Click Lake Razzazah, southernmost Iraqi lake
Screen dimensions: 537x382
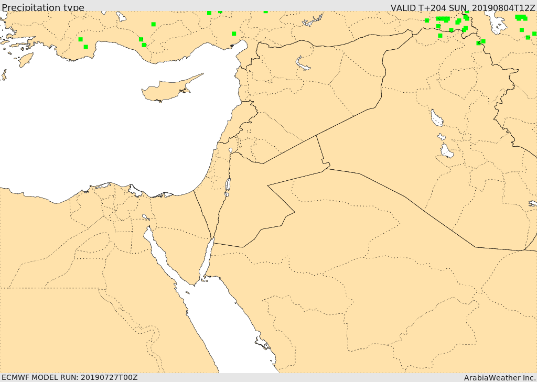click(446, 151)
